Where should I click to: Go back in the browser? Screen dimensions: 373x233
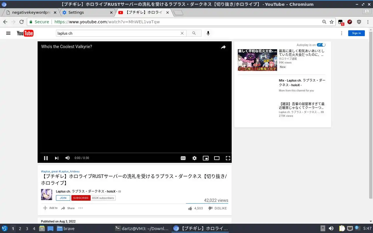click(x=5, y=22)
